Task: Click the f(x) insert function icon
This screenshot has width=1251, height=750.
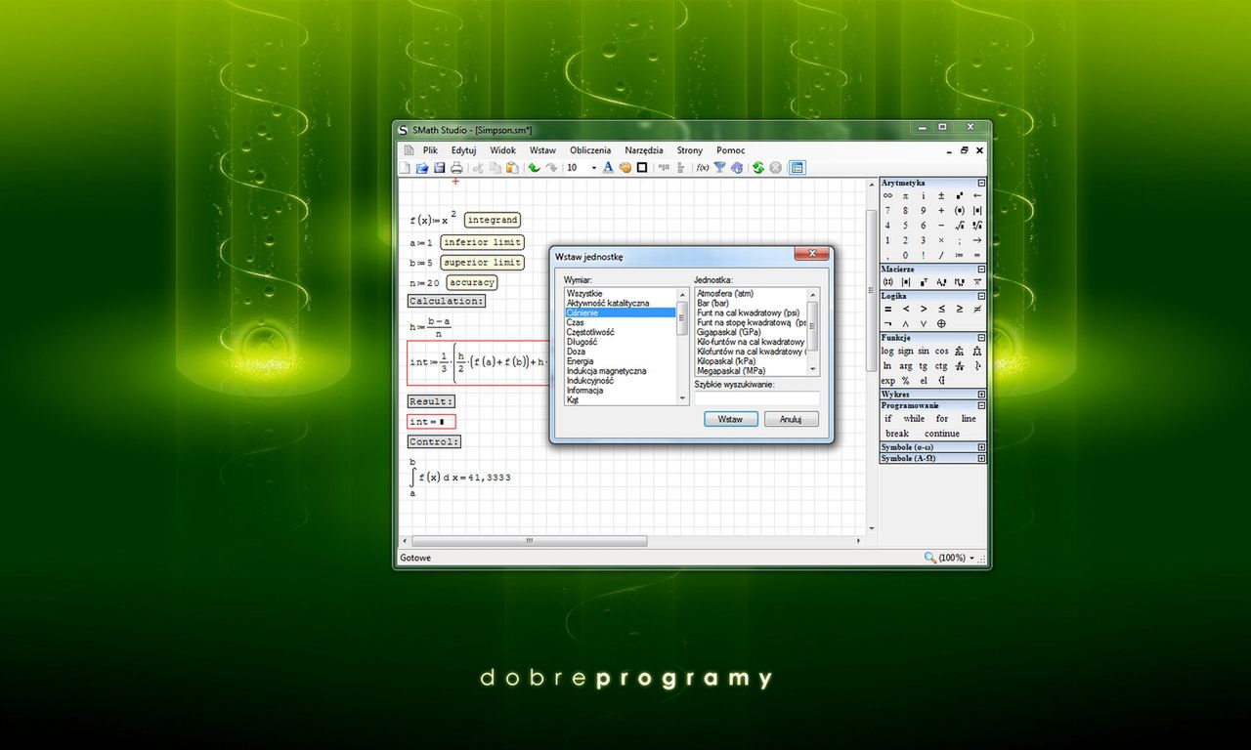Action: click(x=702, y=168)
